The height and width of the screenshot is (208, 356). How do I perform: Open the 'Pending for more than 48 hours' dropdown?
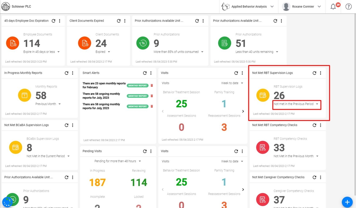pyautogui.click(x=118, y=161)
